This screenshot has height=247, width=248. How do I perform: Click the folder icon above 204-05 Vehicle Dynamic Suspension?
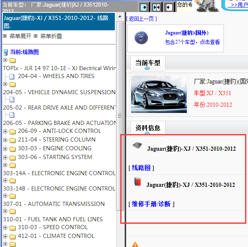tap(12, 84)
